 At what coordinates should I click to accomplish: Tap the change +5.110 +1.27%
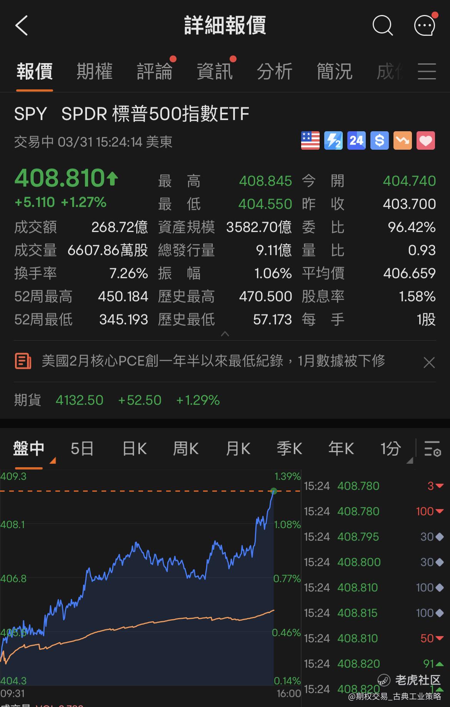click(x=60, y=202)
